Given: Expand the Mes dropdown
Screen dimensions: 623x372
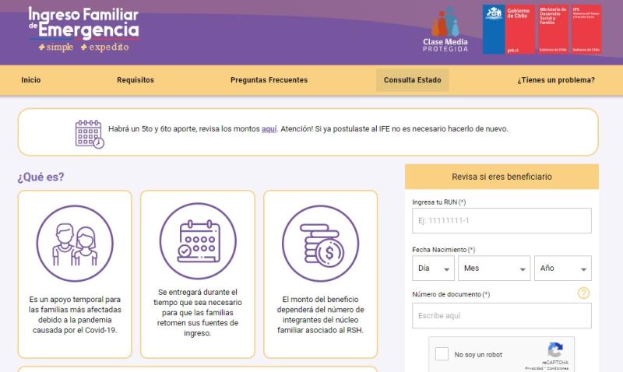Looking at the screenshot, I should pos(494,268).
